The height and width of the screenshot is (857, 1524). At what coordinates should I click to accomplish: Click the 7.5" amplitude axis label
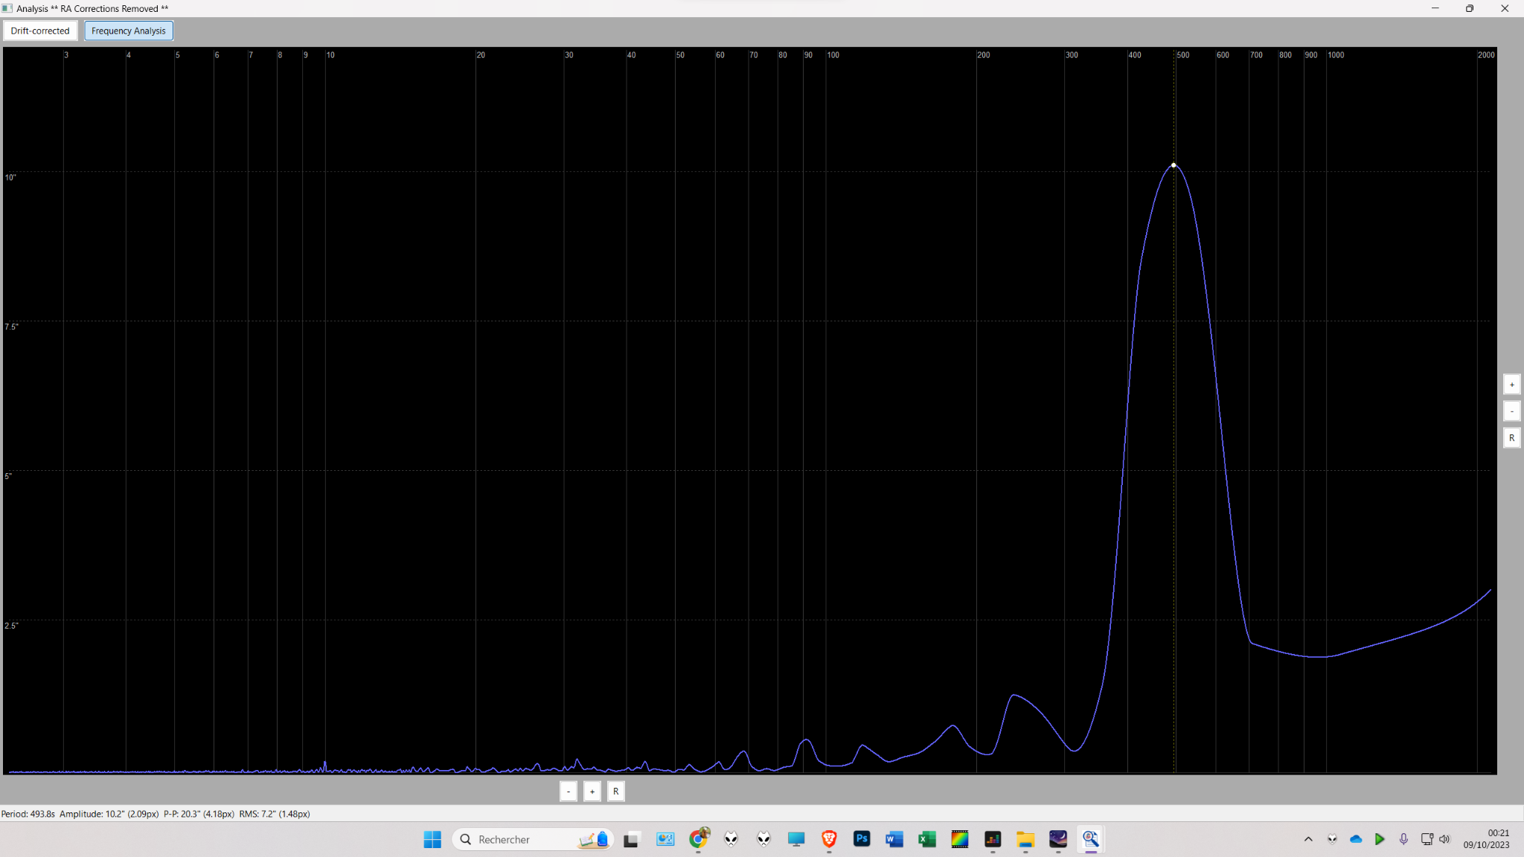point(11,327)
